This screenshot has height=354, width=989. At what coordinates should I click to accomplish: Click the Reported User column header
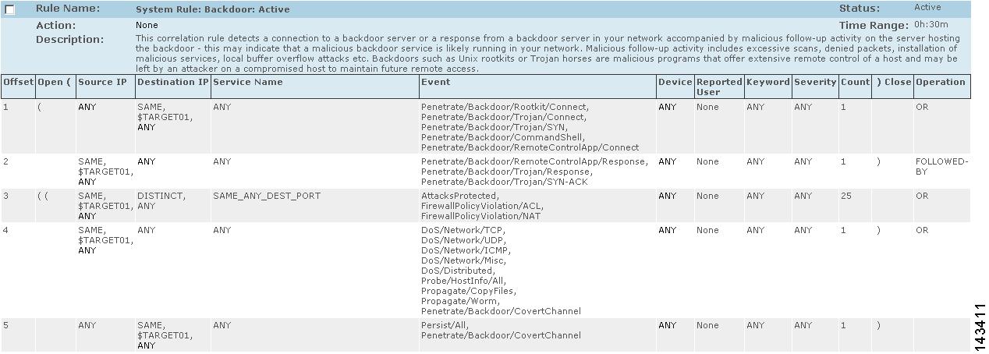719,87
